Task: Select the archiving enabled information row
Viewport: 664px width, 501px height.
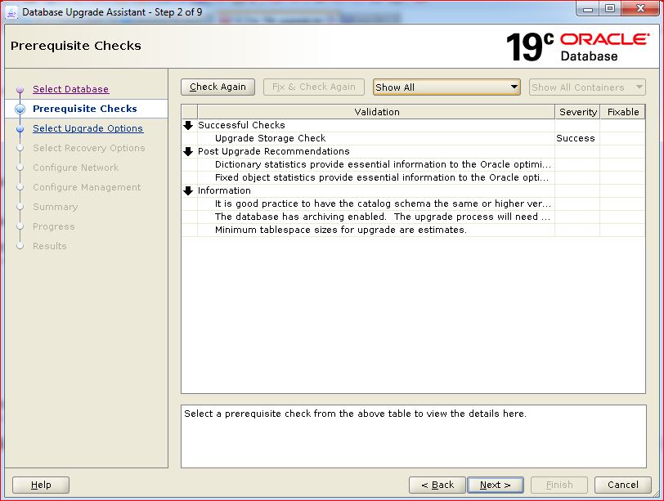Action: (x=382, y=217)
